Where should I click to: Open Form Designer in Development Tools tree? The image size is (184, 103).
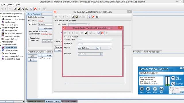click(x=10, y=53)
